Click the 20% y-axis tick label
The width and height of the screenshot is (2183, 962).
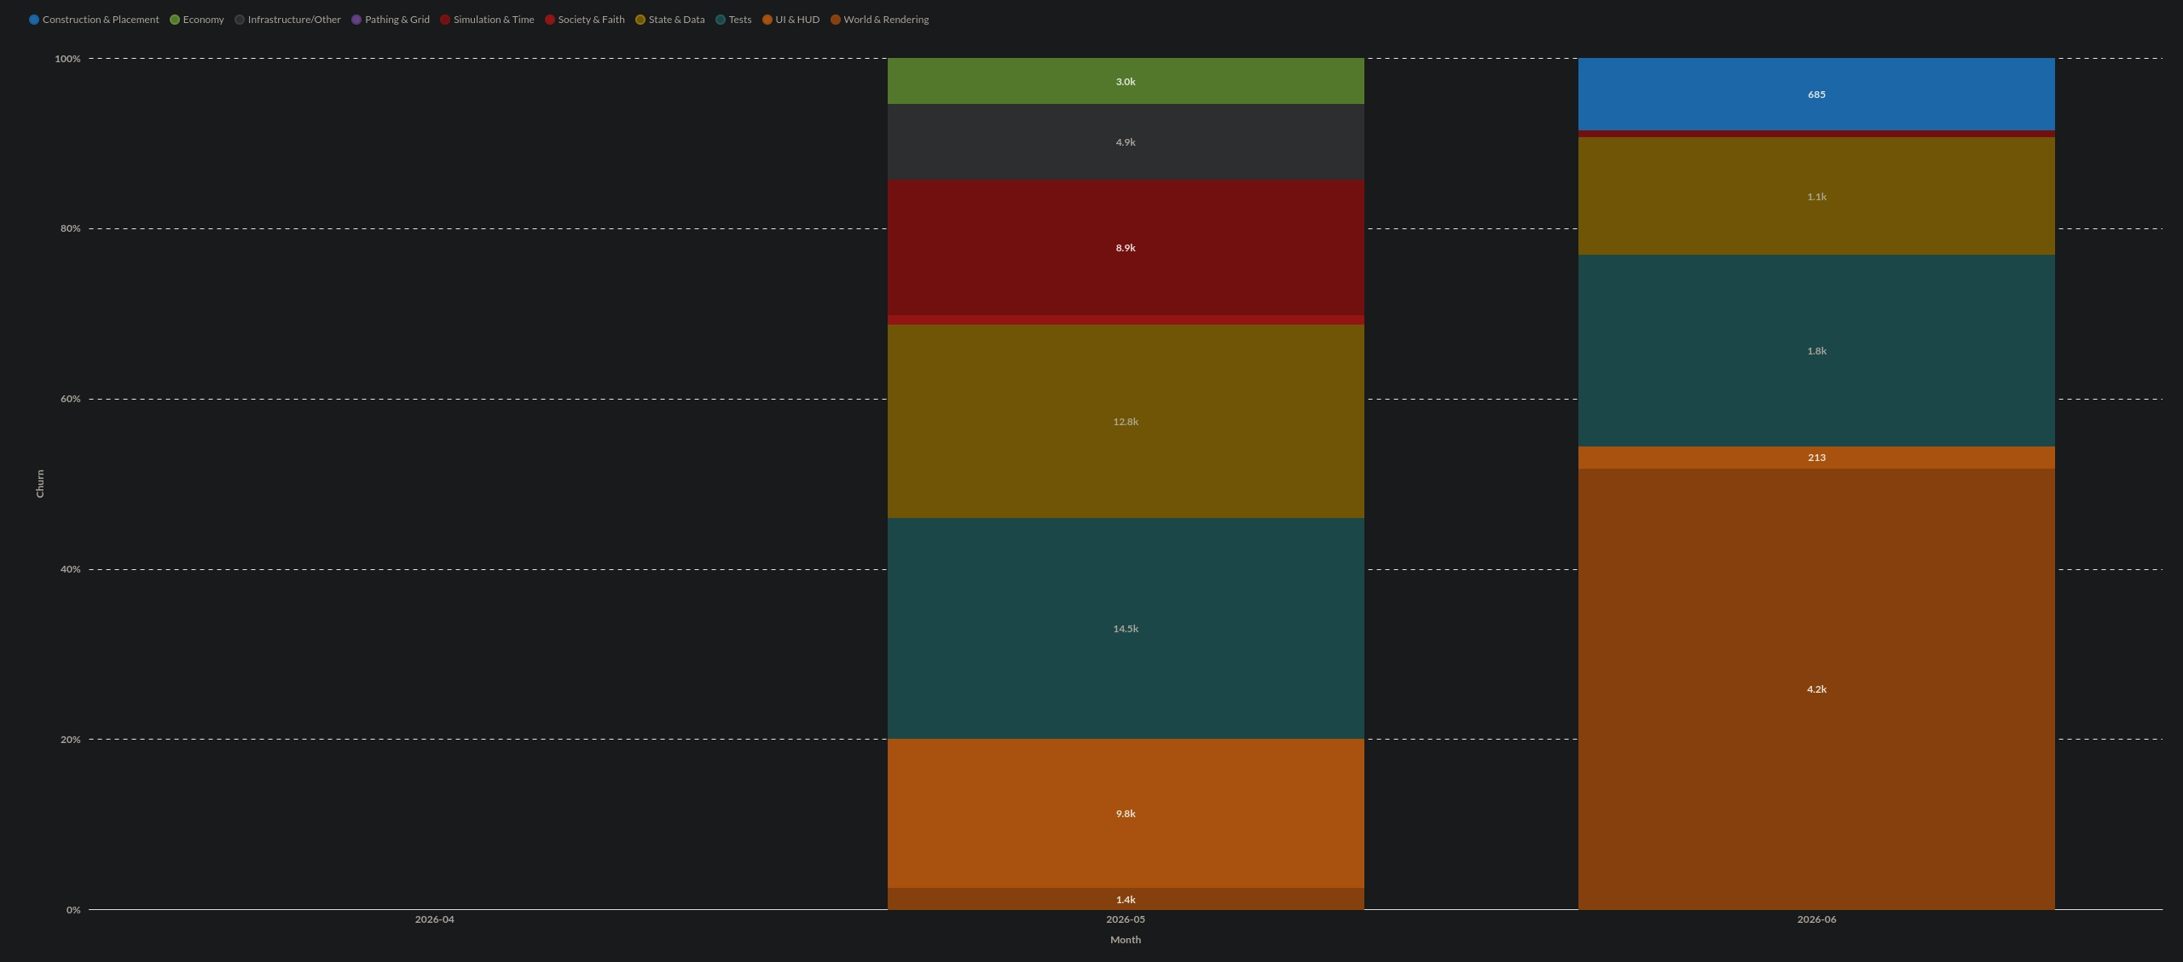click(70, 740)
